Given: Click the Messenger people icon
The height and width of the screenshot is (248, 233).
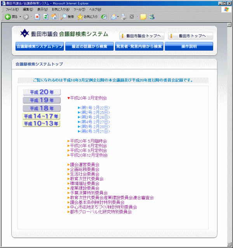Looking at the screenshot, I should (152, 17).
